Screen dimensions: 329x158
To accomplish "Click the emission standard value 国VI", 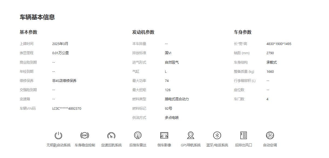I will (x=168, y=53).
